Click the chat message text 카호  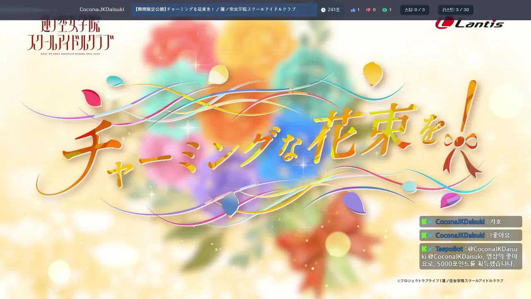click(x=495, y=222)
